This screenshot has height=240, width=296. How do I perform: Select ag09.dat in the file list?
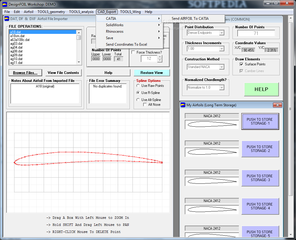tap(43, 55)
